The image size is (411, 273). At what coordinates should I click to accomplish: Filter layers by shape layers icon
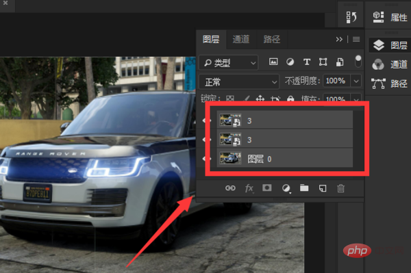click(323, 62)
